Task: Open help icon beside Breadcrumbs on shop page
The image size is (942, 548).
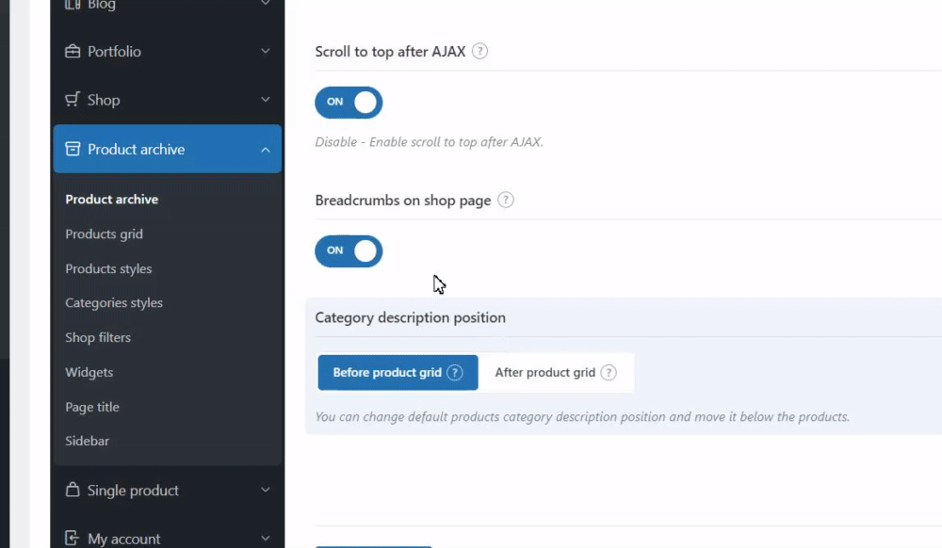Action: (506, 200)
